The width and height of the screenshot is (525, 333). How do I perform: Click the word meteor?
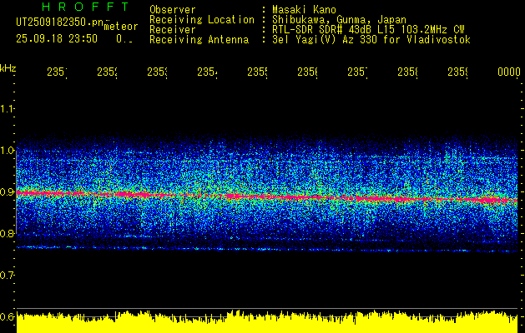pos(121,27)
